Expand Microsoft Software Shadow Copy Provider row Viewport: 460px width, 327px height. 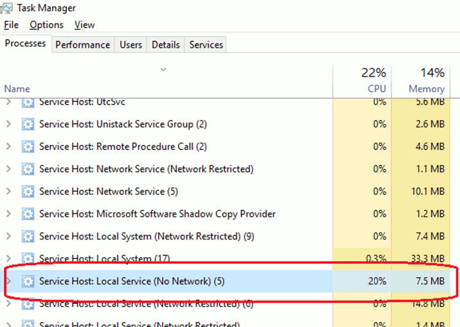tap(8, 214)
